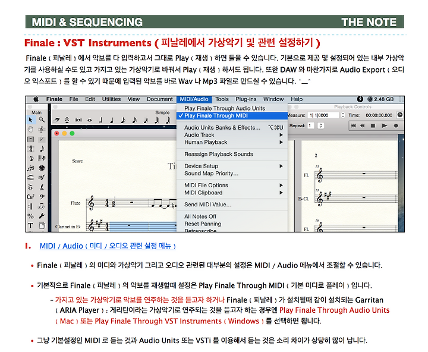Select the Tuplet tool
The image size is (428, 352).
pyautogui.click(x=30, y=168)
